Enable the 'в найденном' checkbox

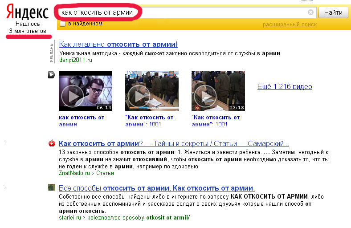[x=62, y=24]
